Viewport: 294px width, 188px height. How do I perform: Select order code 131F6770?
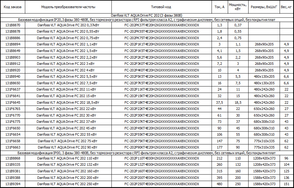[x=13, y=115]
